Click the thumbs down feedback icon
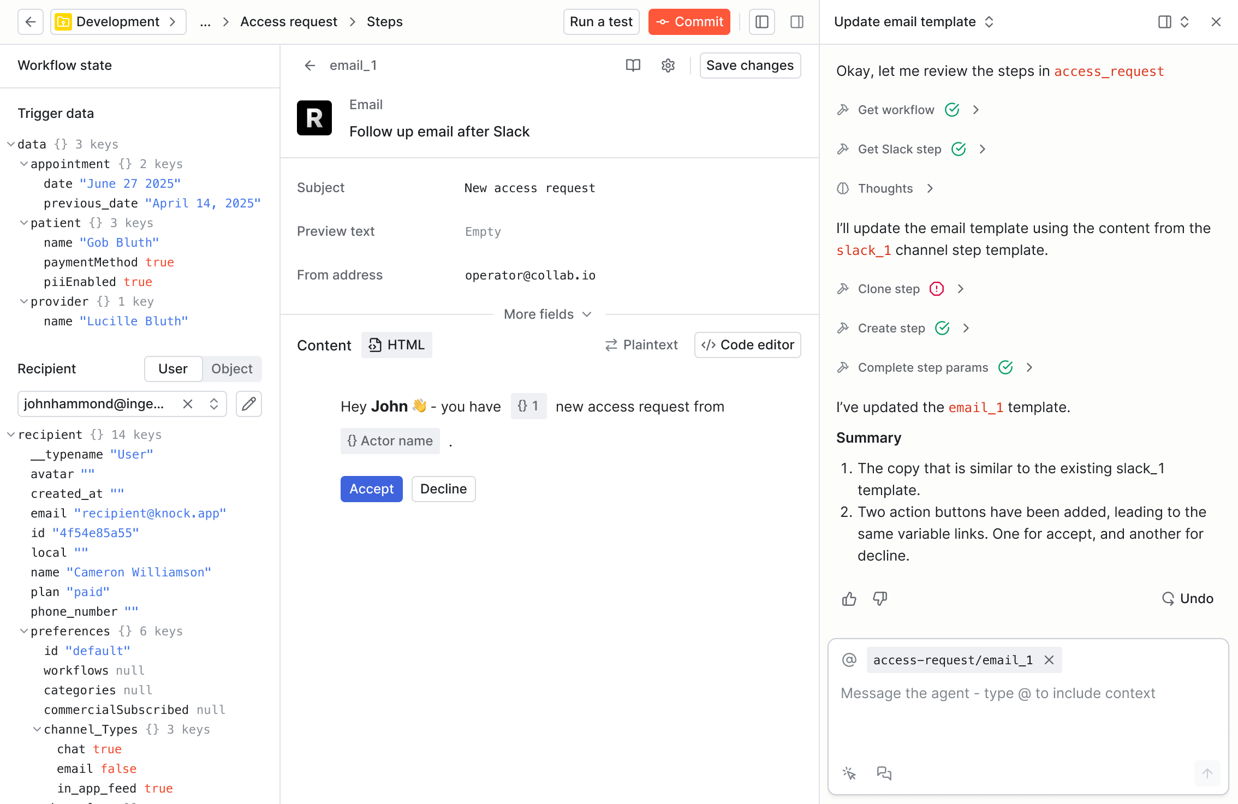This screenshot has height=804, width=1238. coord(880,599)
